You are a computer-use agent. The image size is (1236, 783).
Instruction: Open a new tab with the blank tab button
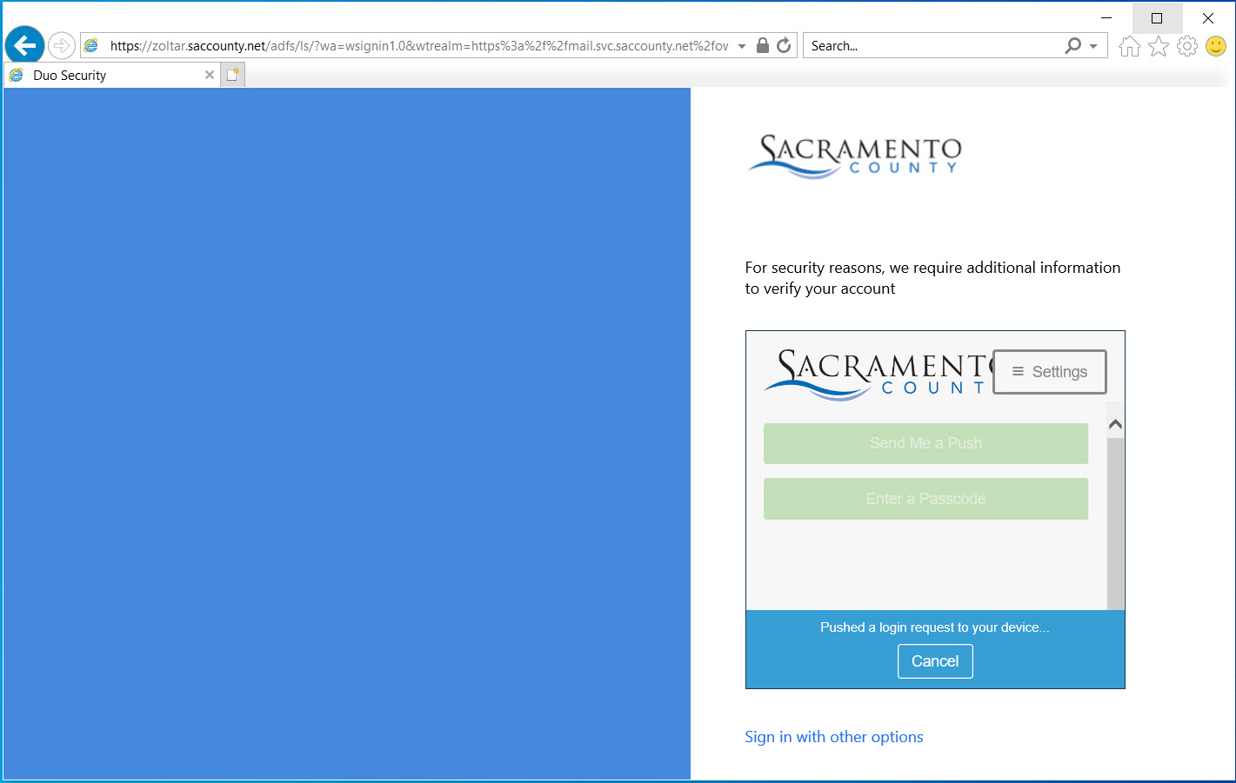[232, 76]
